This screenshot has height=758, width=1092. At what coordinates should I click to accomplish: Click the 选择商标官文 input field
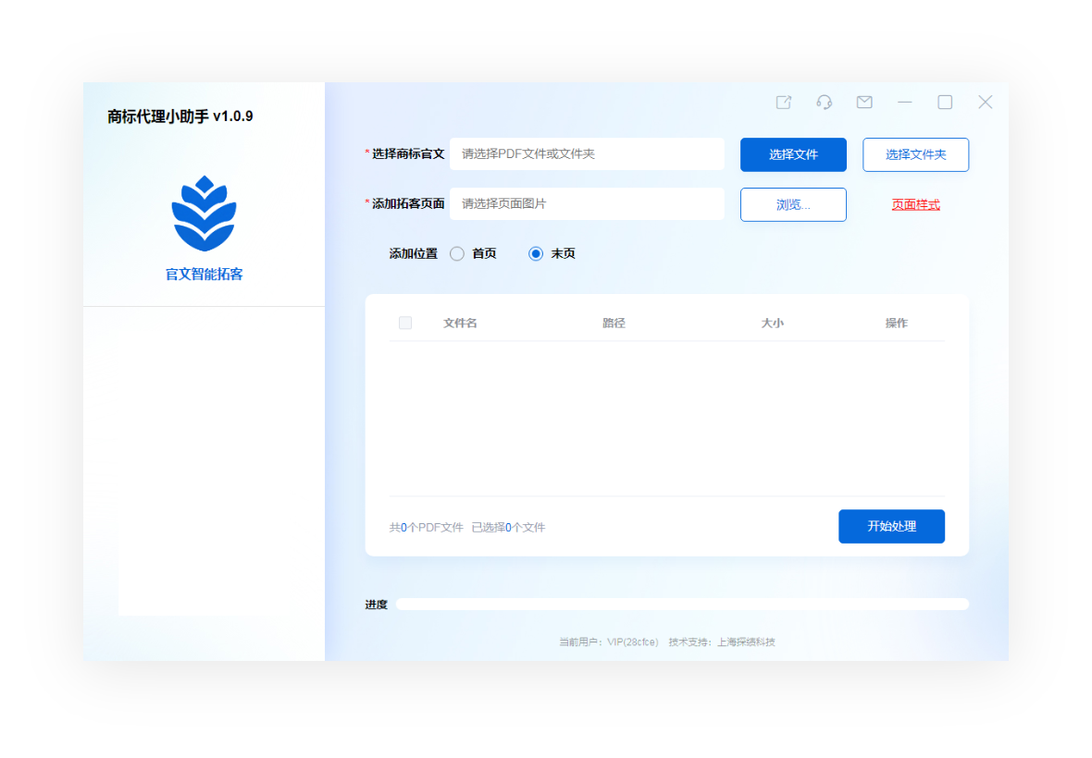[x=587, y=154]
